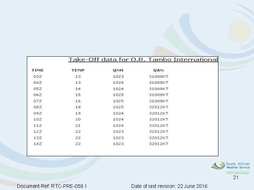Pick QNH 1024 in the 11Z row

[118, 126]
